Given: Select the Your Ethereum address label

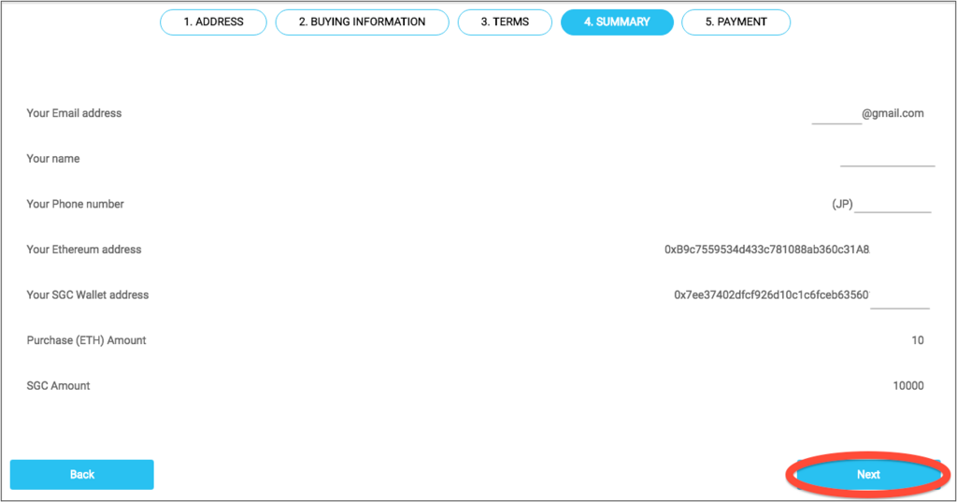Looking at the screenshot, I should 83,250.
